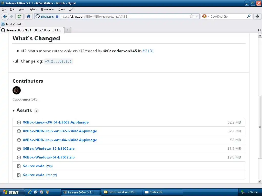Open the home page

pos(29,16)
